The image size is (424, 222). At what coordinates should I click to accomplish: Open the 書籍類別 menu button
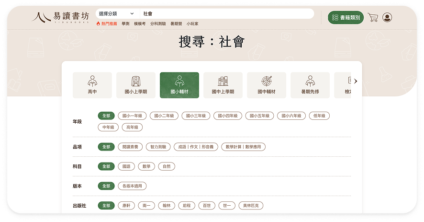(346, 18)
